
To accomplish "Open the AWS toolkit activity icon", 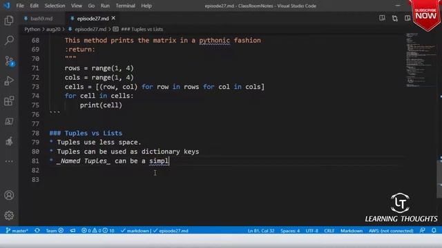I will click(x=9, y=141).
